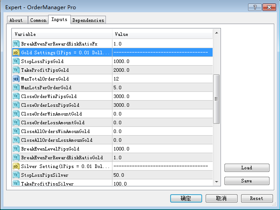Close the Expert dialog window
Viewport: 280px width, 210px height.
click(269, 7)
